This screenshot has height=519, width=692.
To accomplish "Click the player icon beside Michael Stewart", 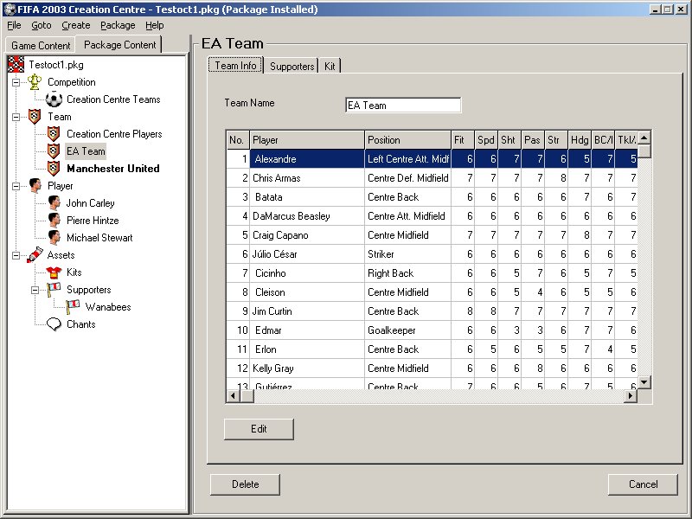I will coord(54,237).
